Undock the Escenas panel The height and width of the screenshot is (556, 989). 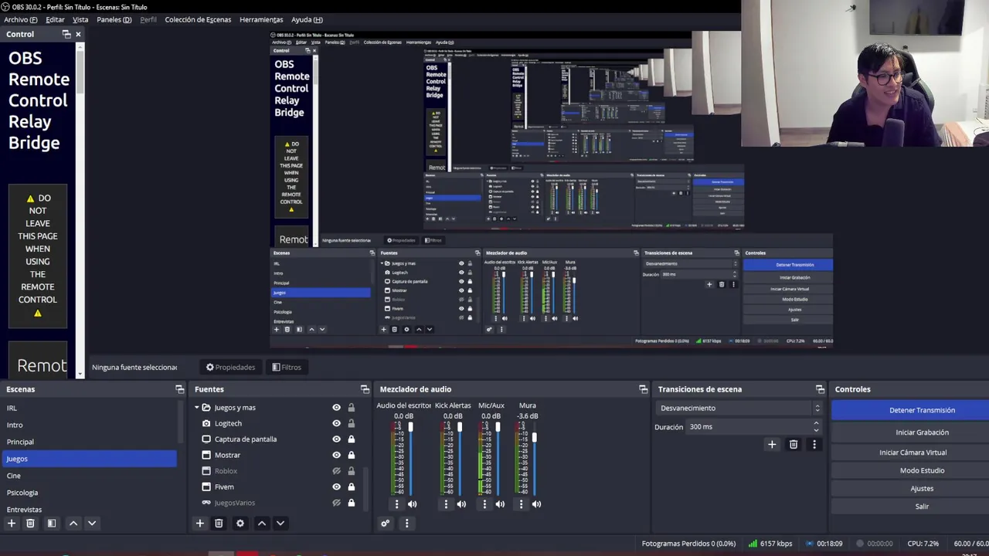click(x=180, y=389)
